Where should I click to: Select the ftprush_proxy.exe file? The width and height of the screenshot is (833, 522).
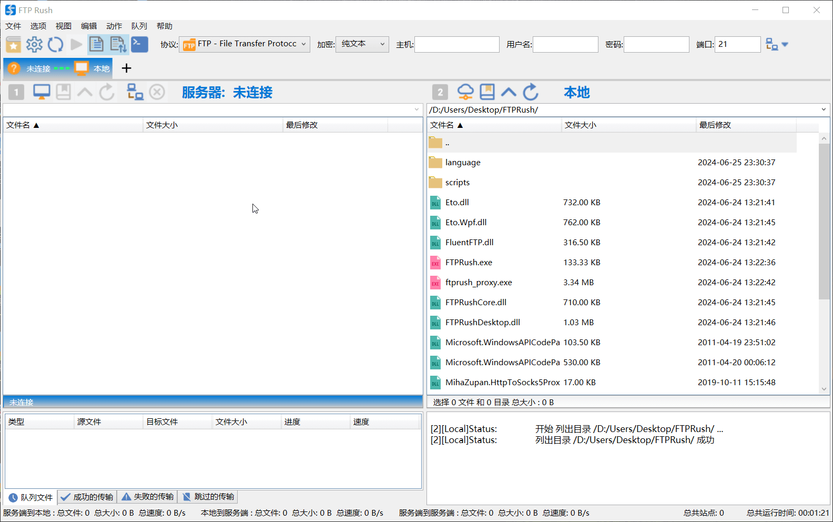[x=612, y=283]
